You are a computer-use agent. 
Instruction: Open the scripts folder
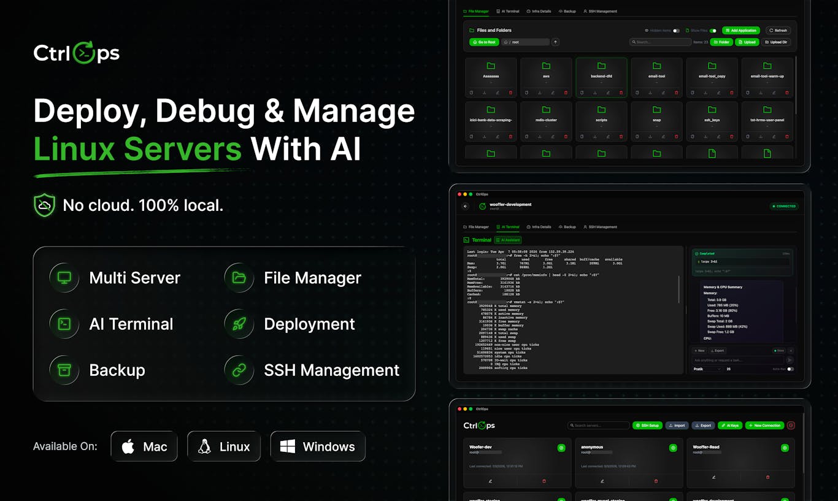601,121
